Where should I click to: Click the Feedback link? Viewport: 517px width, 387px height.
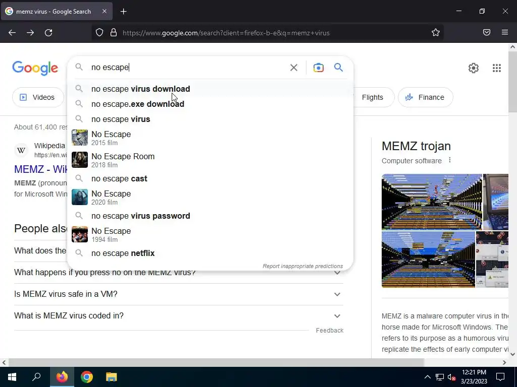(329, 331)
